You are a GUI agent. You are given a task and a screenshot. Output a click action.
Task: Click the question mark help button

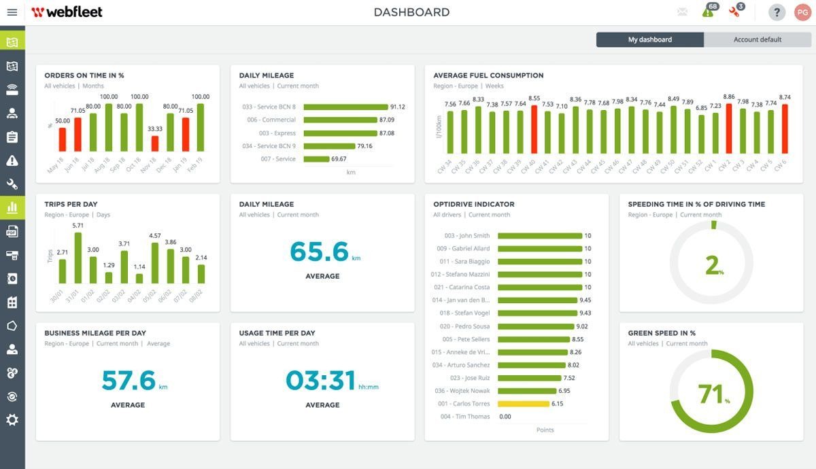(x=777, y=12)
